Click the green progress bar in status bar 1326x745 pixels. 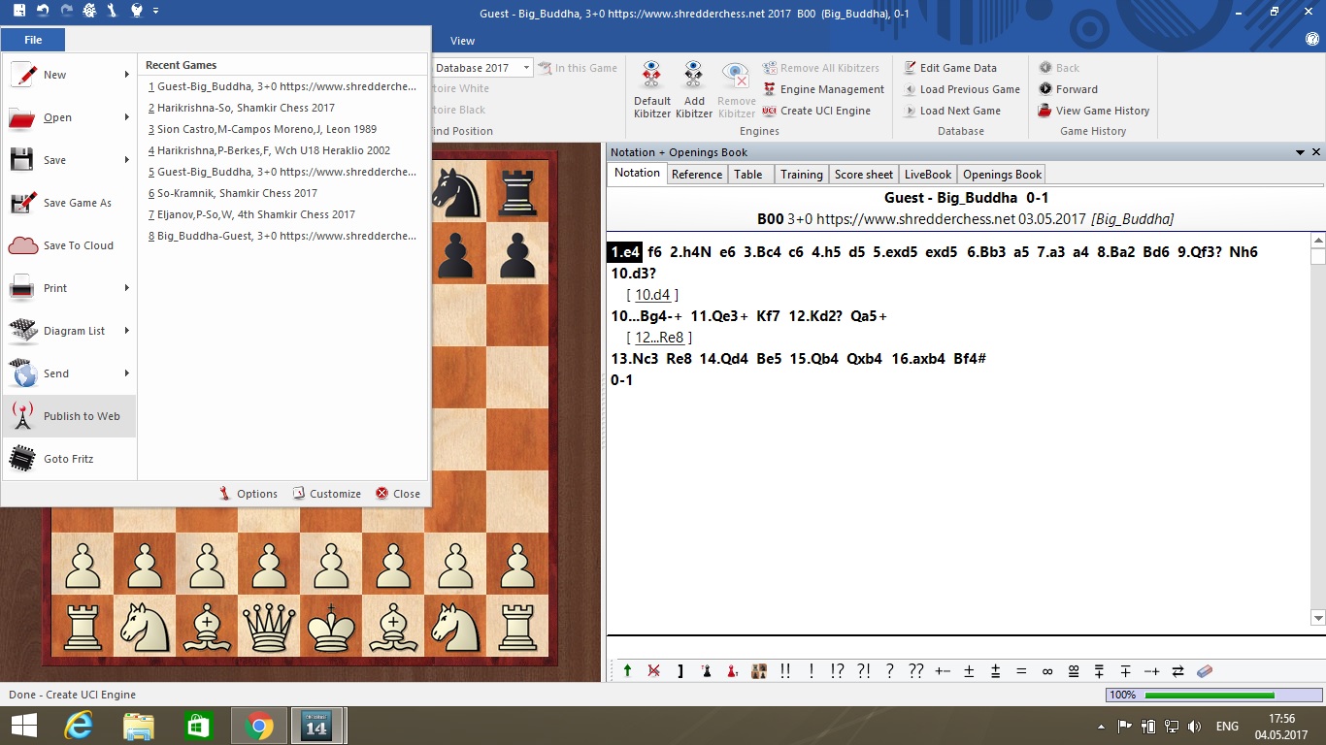1209,695
